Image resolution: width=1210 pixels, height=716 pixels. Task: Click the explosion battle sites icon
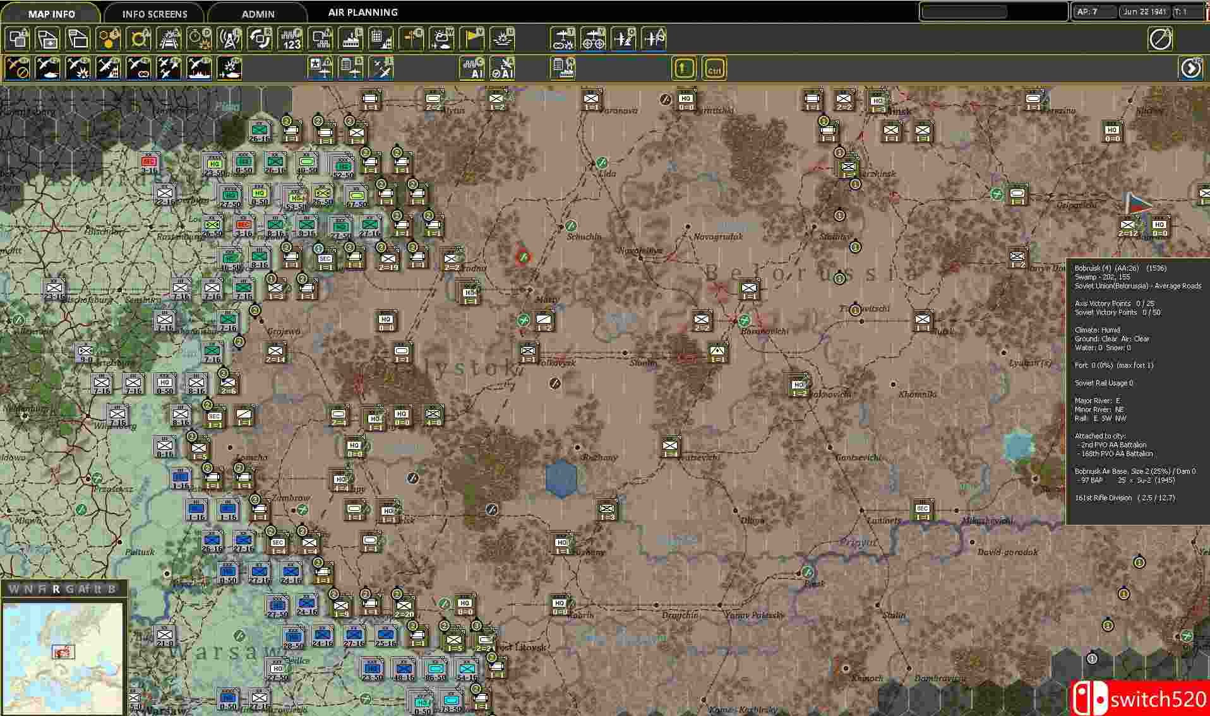tap(503, 39)
